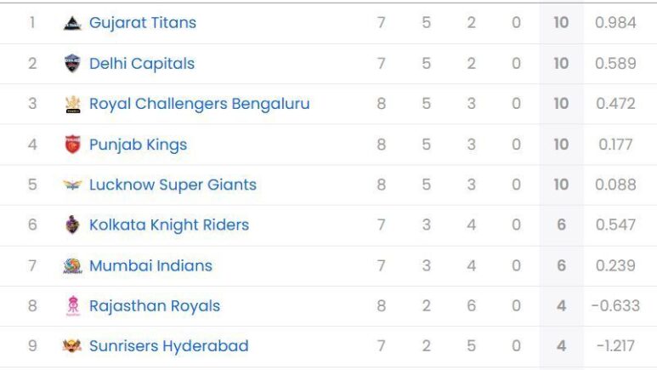Screen dimensions: 657x370
Task: Click Gujarat Titans' net run rate 0.984
Action: tap(615, 23)
